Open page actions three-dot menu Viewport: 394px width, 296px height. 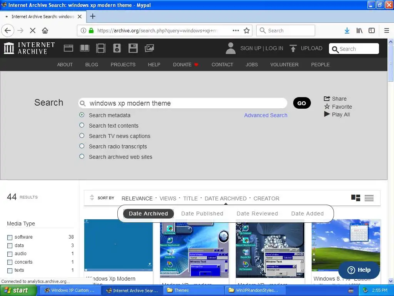(x=236, y=30)
